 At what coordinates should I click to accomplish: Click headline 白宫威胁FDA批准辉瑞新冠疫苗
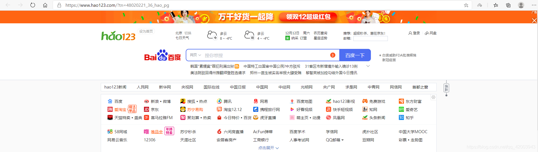pyautogui.click(x=399, y=58)
